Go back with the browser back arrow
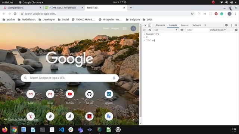 4,14
